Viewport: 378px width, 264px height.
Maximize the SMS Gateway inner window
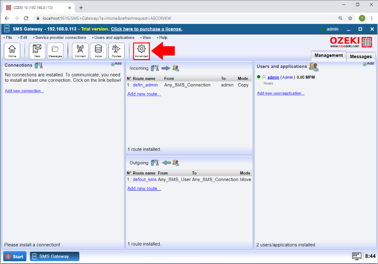click(360, 29)
